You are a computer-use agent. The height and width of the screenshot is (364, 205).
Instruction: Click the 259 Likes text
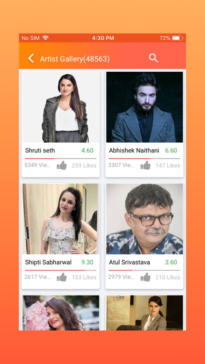84,165
